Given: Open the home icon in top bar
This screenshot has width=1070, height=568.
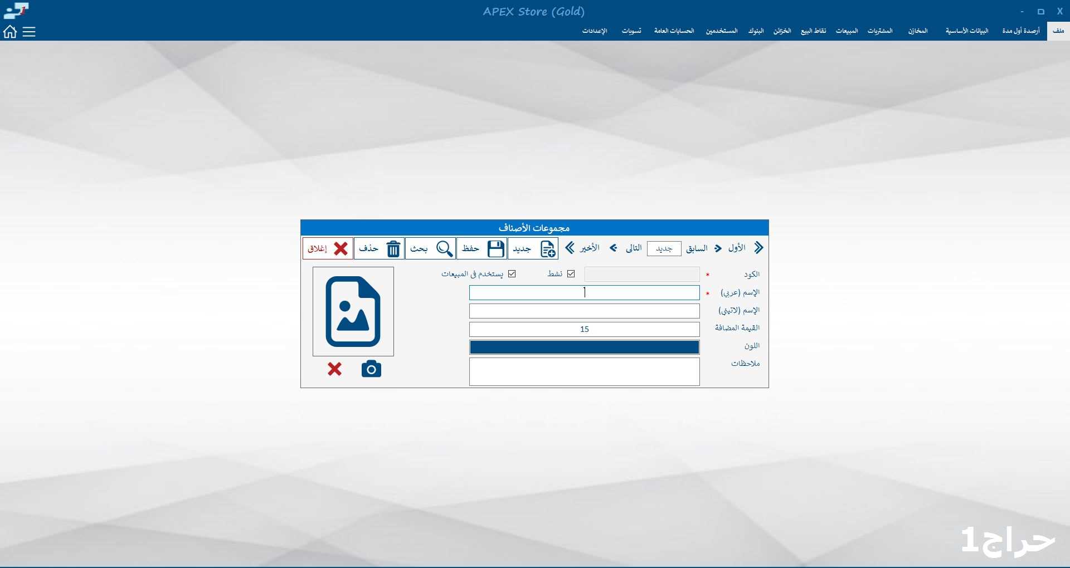Looking at the screenshot, I should tap(10, 32).
